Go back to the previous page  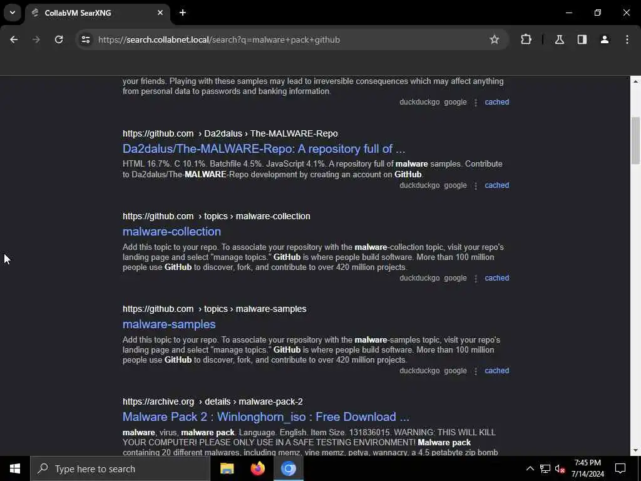[x=14, y=39]
